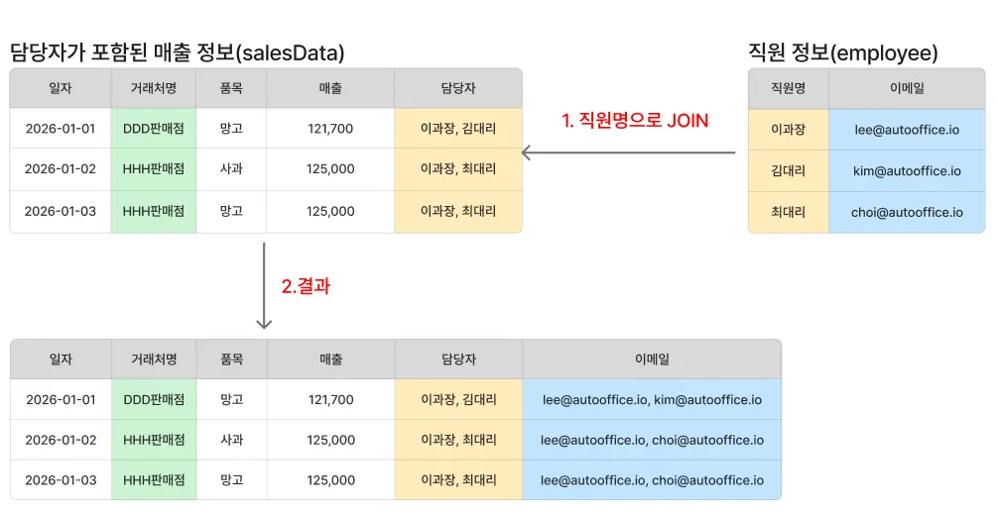Click the green 'DDD판매점' cell in top table
The height and width of the screenshot is (514, 998).
click(153, 128)
